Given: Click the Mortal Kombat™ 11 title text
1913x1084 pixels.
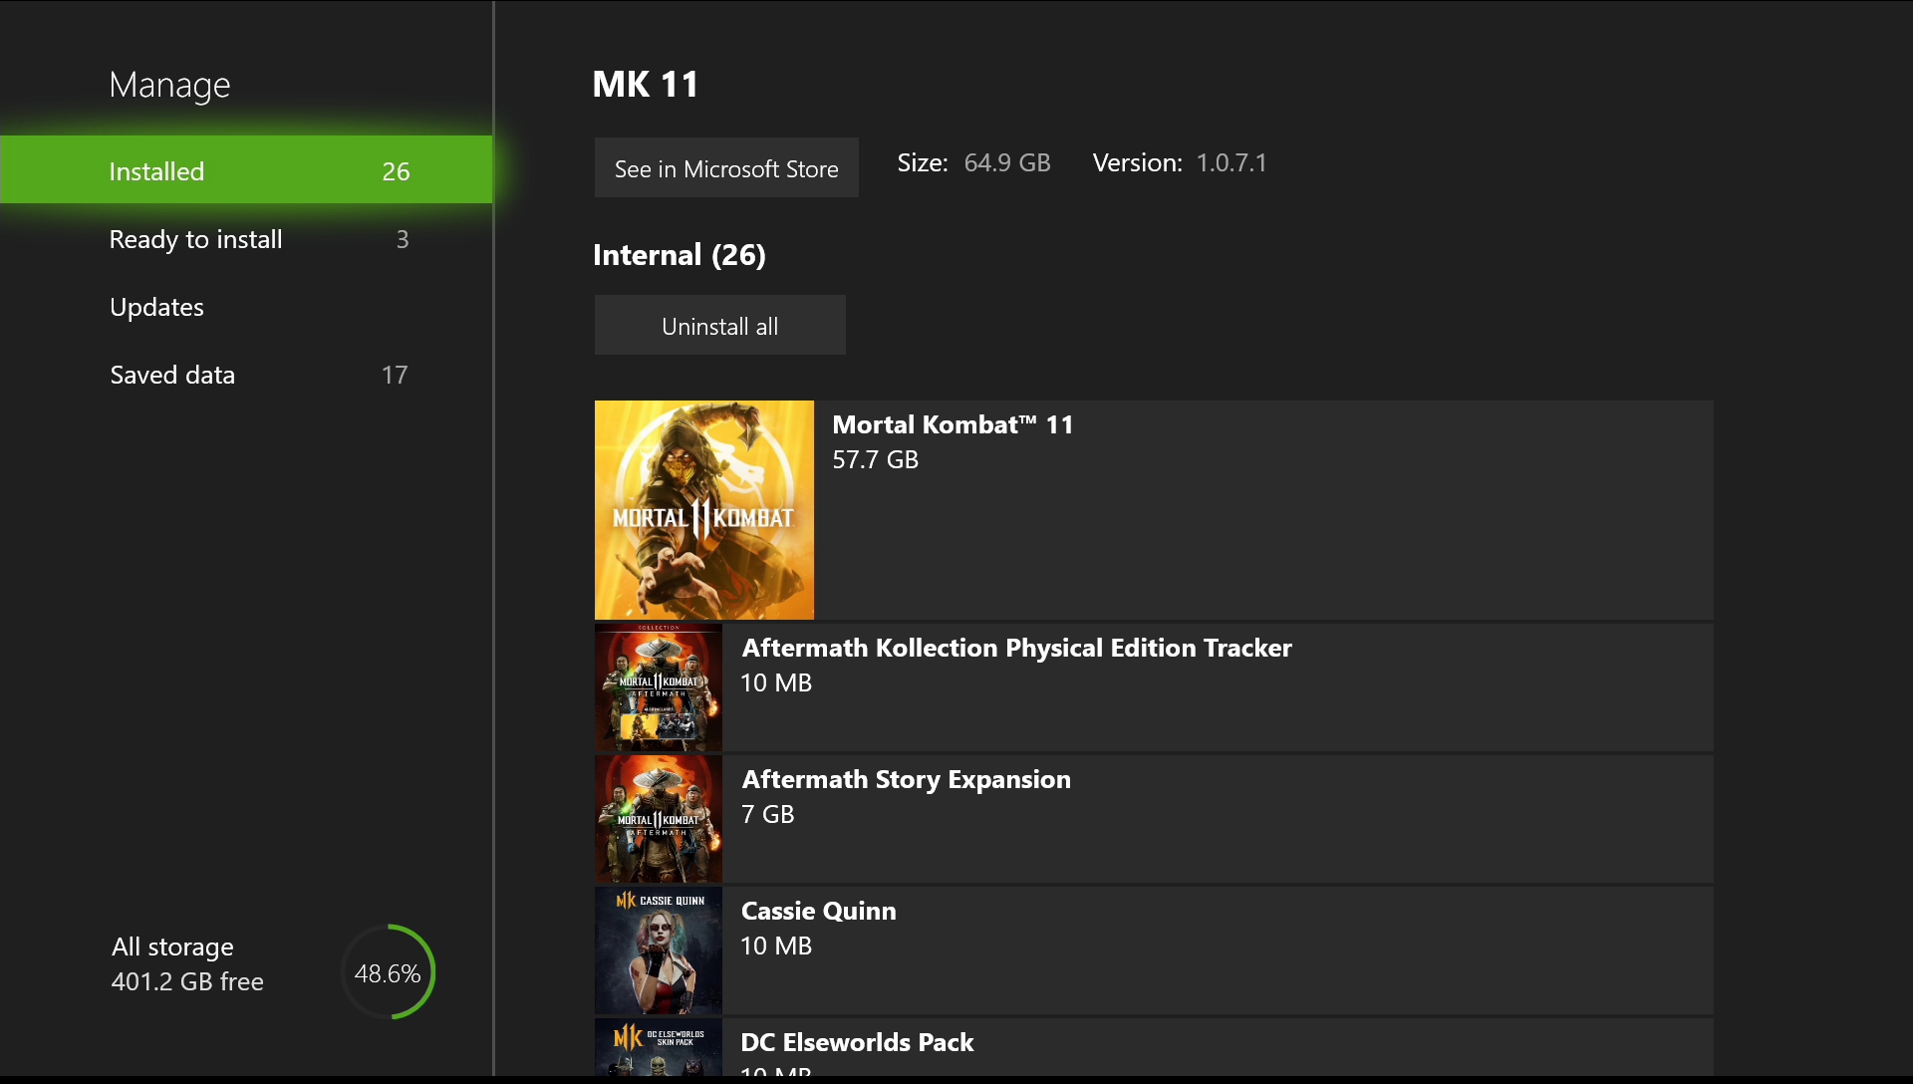Looking at the screenshot, I should pyautogui.click(x=953, y=424).
